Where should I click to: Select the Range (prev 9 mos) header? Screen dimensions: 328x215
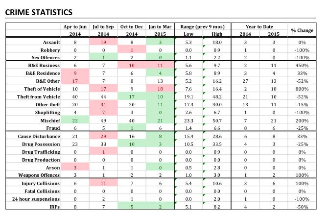(203, 26)
